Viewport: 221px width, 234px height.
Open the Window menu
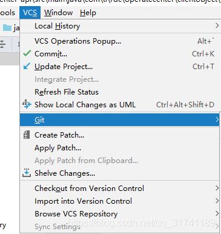click(x=59, y=13)
